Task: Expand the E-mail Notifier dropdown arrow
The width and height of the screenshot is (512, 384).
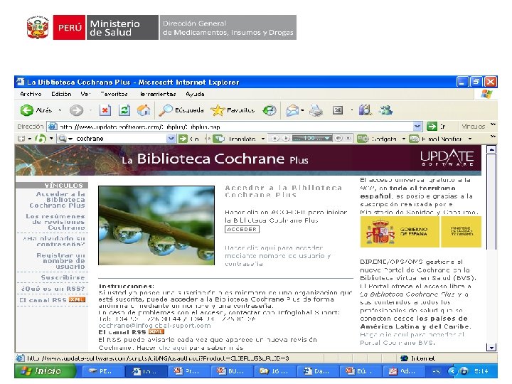Action: [x=470, y=139]
